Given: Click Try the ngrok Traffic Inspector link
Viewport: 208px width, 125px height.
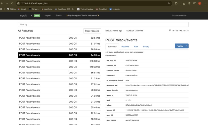Looking at the screenshot, I should [x=83, y=15].
